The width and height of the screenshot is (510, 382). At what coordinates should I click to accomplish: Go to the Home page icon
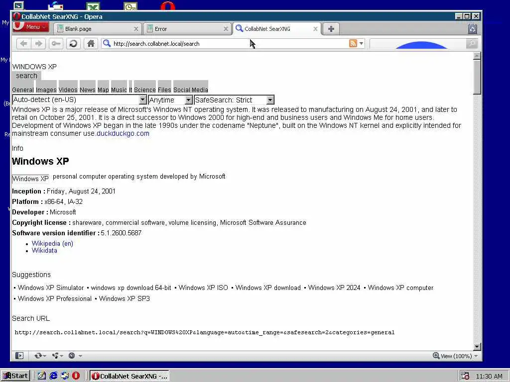tap(91, 44)
